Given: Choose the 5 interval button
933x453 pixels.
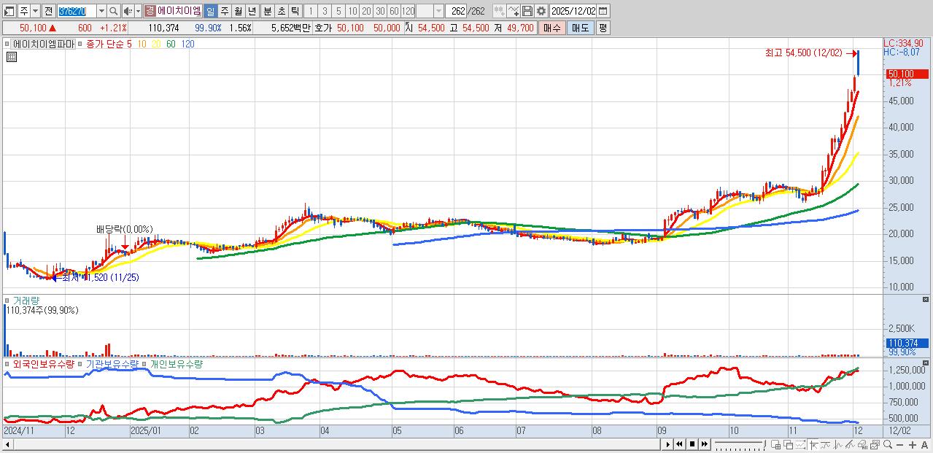Looking at the screenshot, I should click(338, 11).
